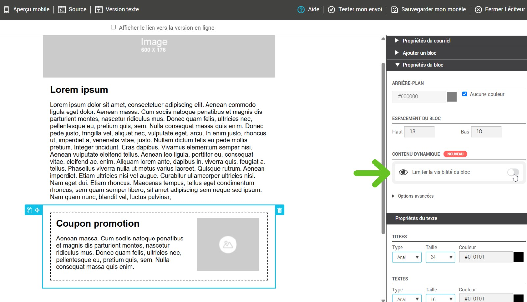The image size is (527, 302).
Task: Click the save template disk icon
Action: (x=394, y=10)
